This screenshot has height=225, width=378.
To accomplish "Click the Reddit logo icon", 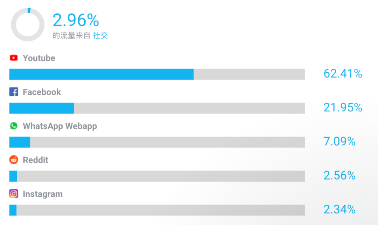I will coord(14,160).
